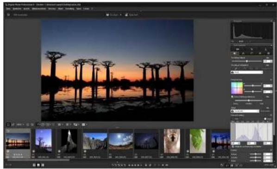The image size is (277, 169).
Task: Toggle the Auto Lighting Optimizer checkbox
Action: tap(232, 97)
